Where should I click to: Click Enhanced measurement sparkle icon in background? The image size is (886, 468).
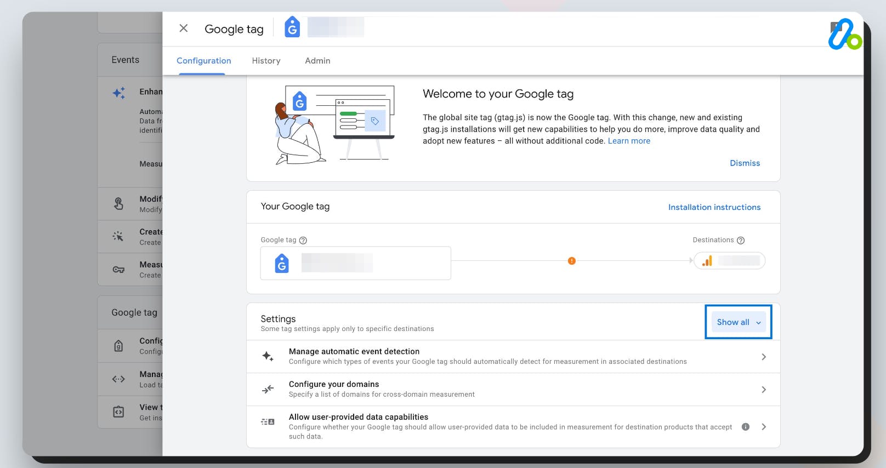119,93
